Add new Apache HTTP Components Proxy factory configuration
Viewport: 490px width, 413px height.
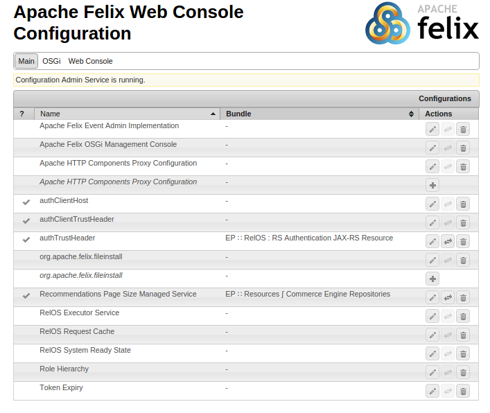tap(432, 185)
